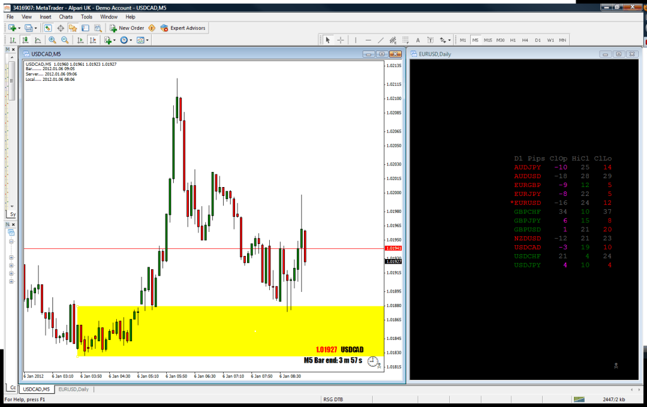Click the connection status bars indicator

point(579,399)
